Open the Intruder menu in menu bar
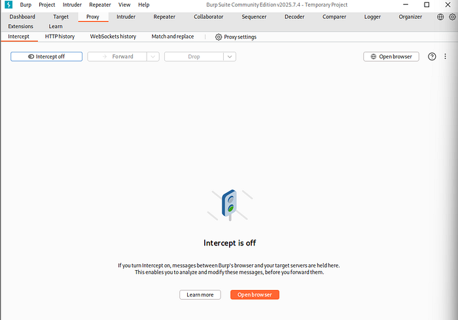The width and height of the screenshot is (458, 320). pyautogui.click(x=72, y=5)
